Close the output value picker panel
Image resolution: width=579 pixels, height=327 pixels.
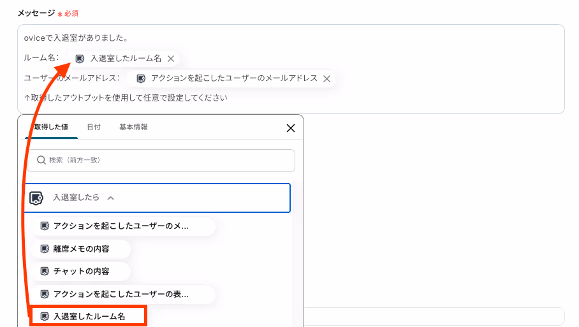(291, 128)
